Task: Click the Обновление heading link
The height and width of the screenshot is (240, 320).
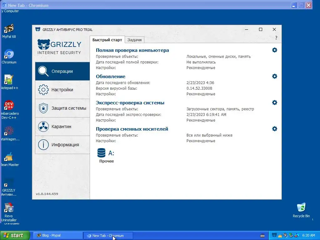Action: pyautogui.click(x=111, y=77)
